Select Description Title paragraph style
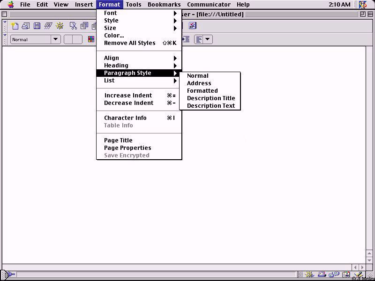This screenshot has width=375, height=281. tap(210, 98)
